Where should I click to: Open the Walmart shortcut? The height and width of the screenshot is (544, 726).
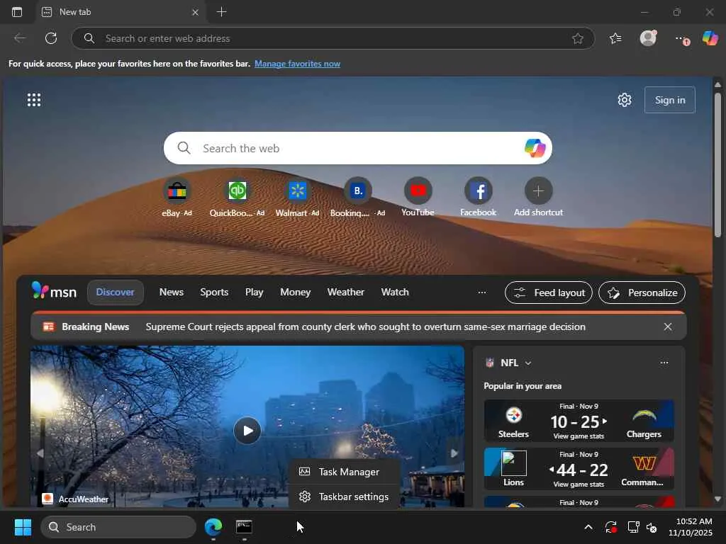click(x=297, y=198)
